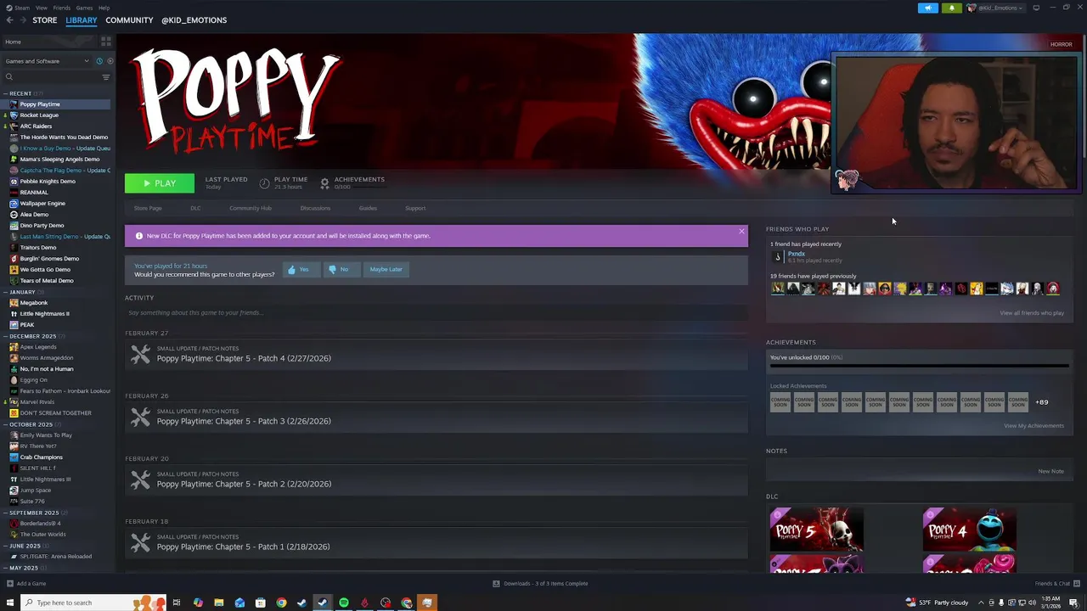The height and width of the screenshot is (611, 1087).
Task: Open Chapter 5 Patch 2 wrench icon
Action: [x=140, y=480]
